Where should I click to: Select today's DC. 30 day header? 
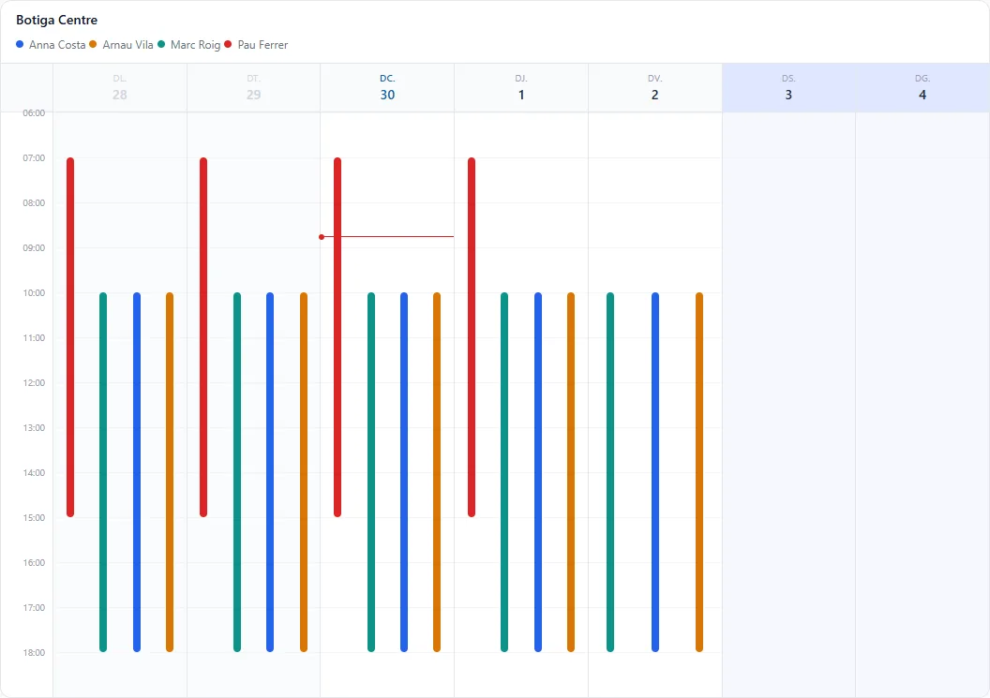387,88
